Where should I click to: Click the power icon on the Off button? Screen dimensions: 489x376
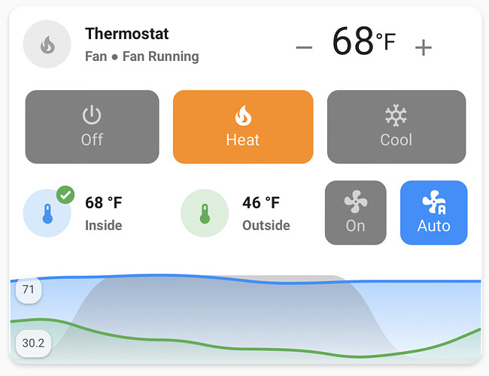92,115
